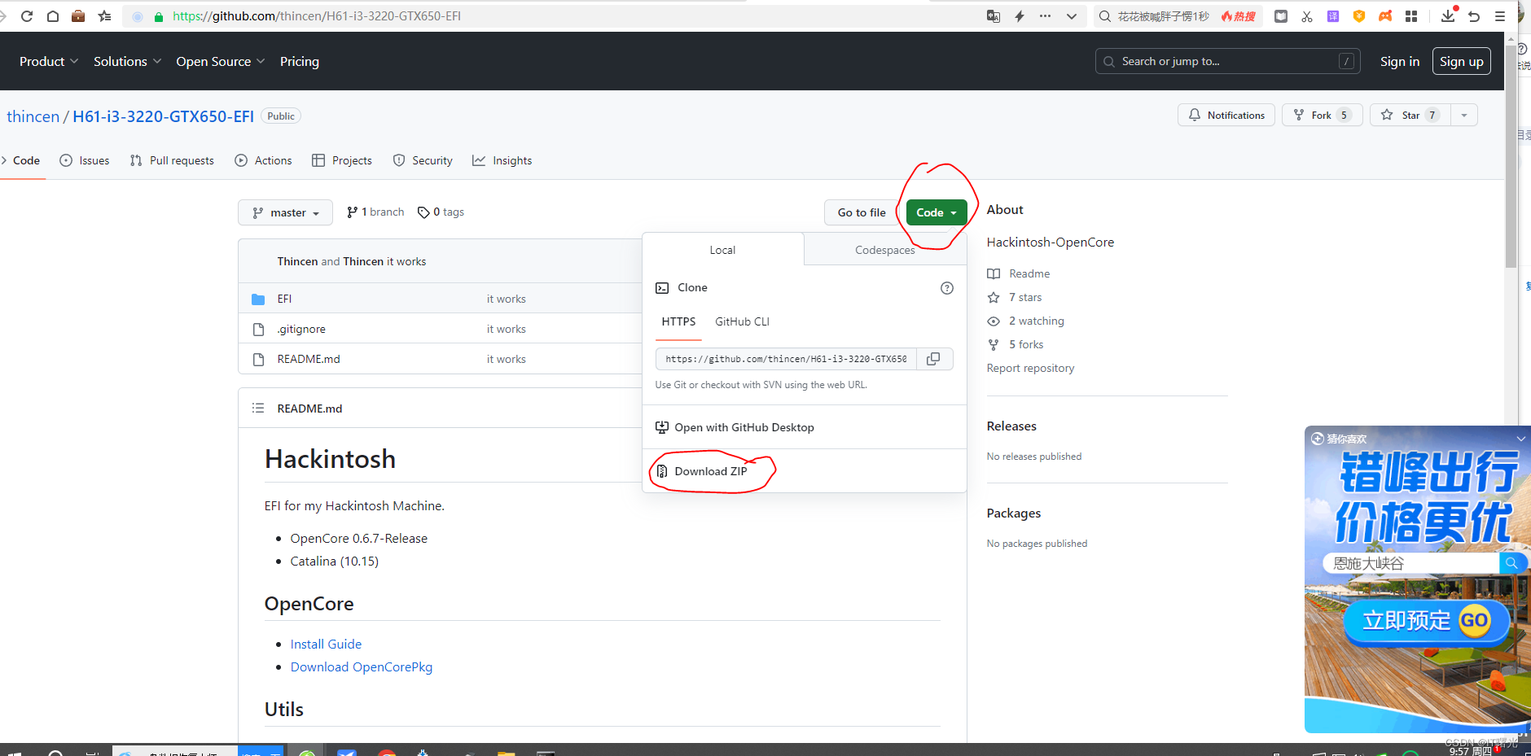Open the thincen user profile link

[33, 116]
